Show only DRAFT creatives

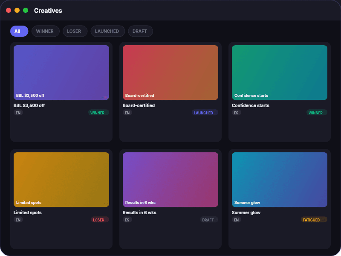click(x=140, y=31)
